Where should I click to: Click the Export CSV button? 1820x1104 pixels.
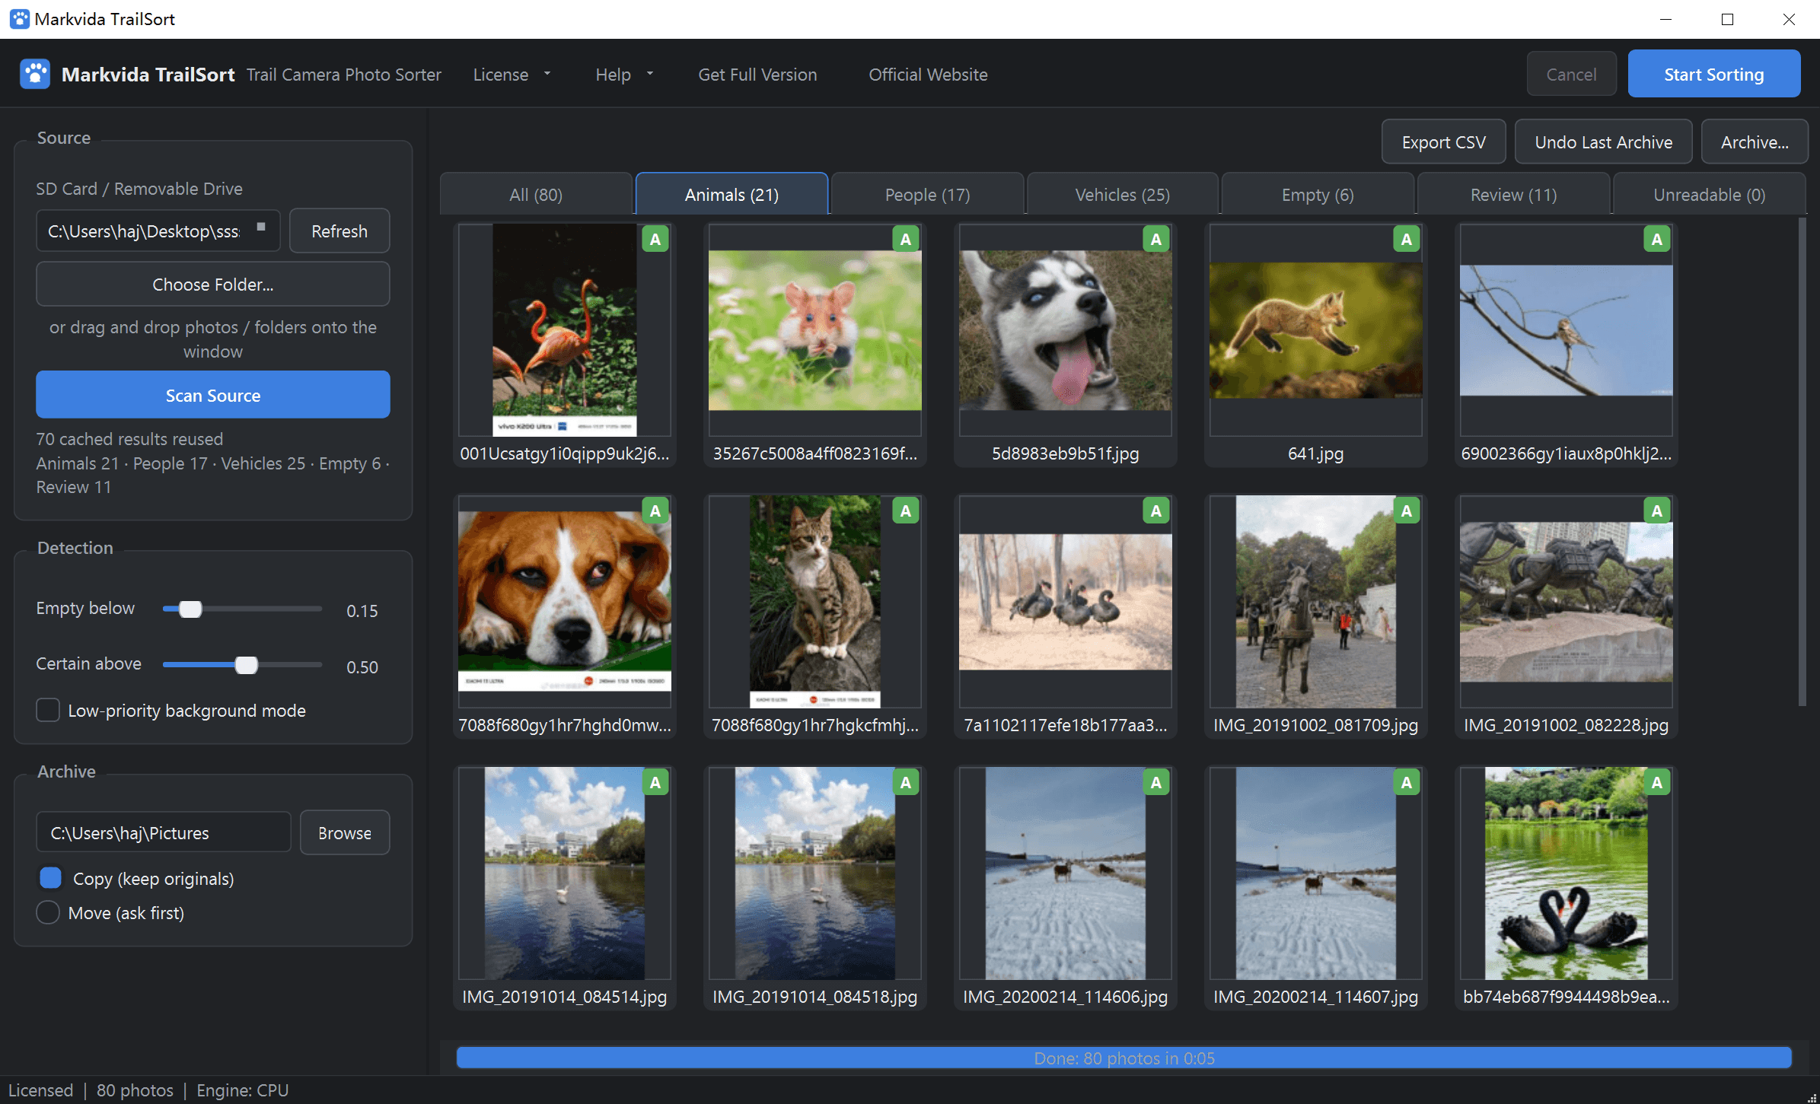point(1443,142)
